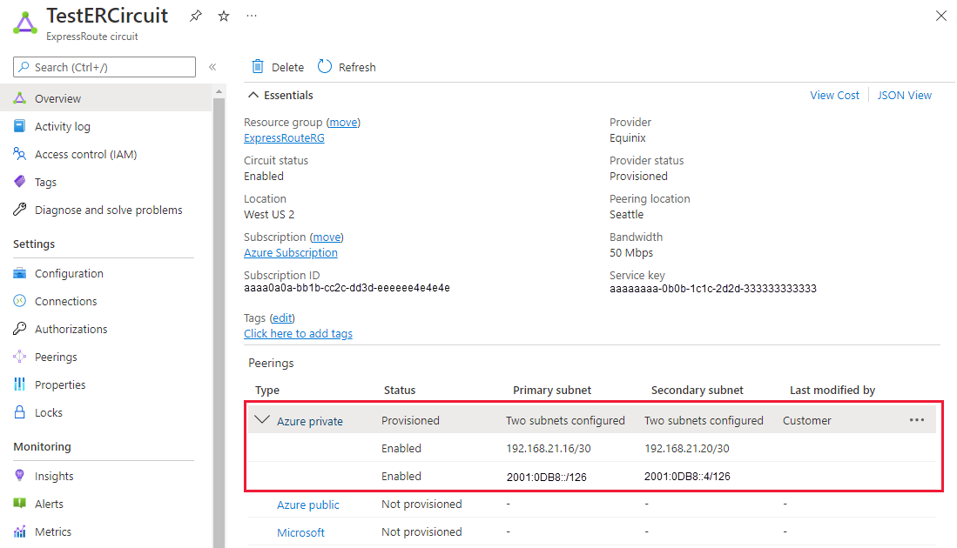Toggle the favorite star for TestERCircuit

click(223, 16)
